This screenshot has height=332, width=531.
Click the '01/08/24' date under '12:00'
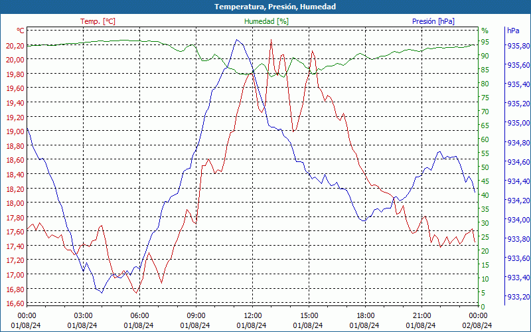click(252, 325)
